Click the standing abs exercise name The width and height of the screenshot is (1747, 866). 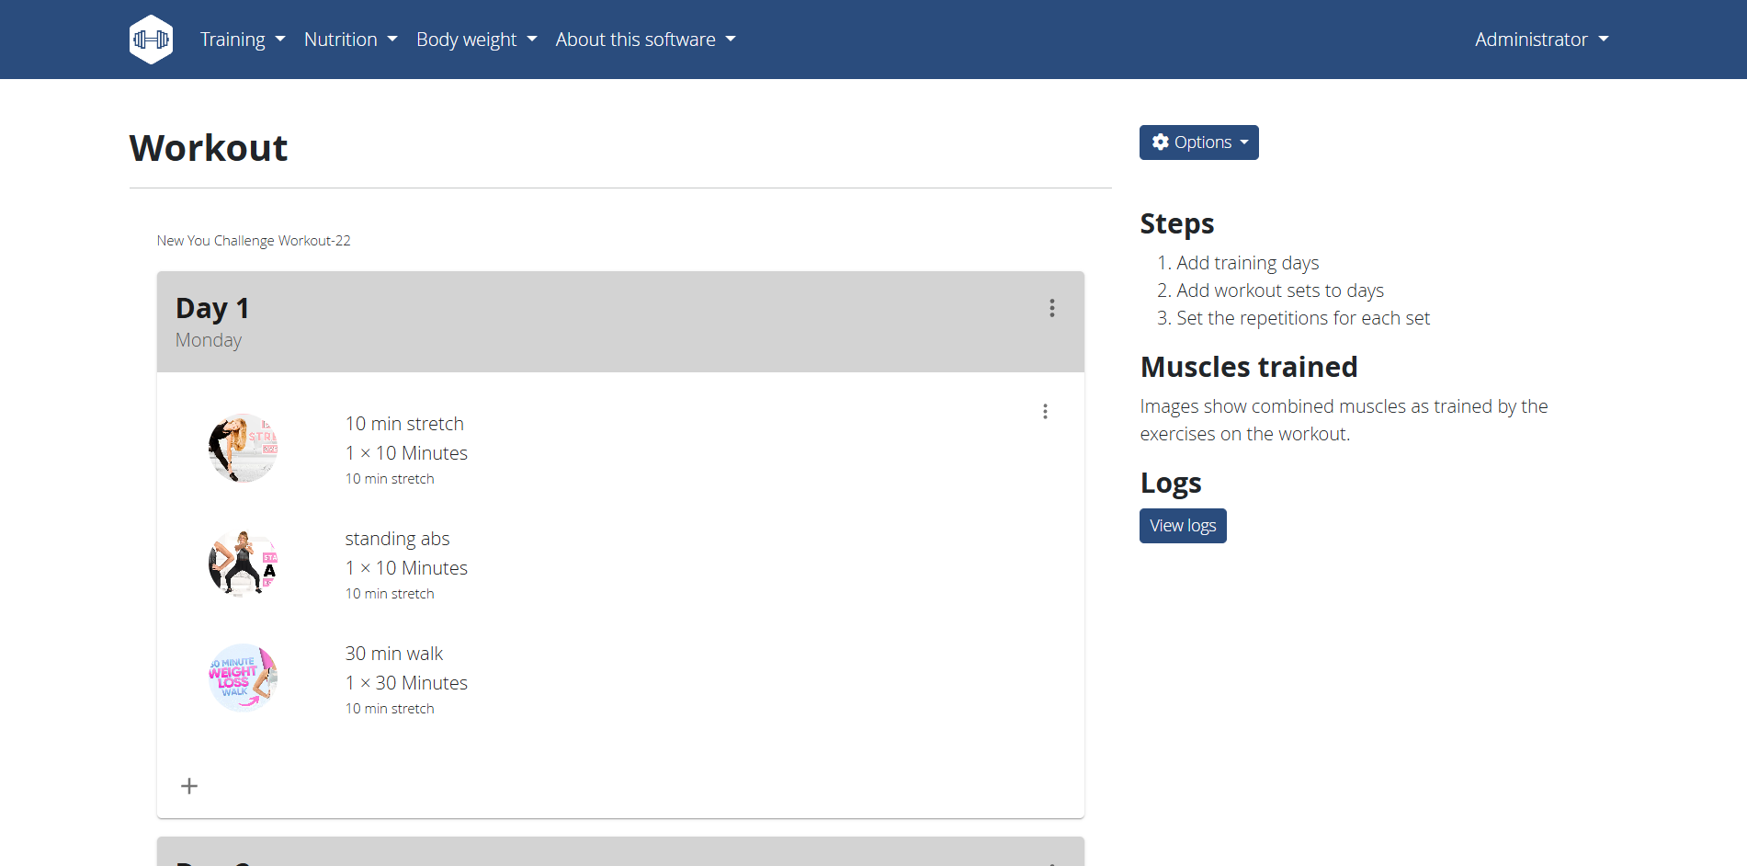point(397,539)
